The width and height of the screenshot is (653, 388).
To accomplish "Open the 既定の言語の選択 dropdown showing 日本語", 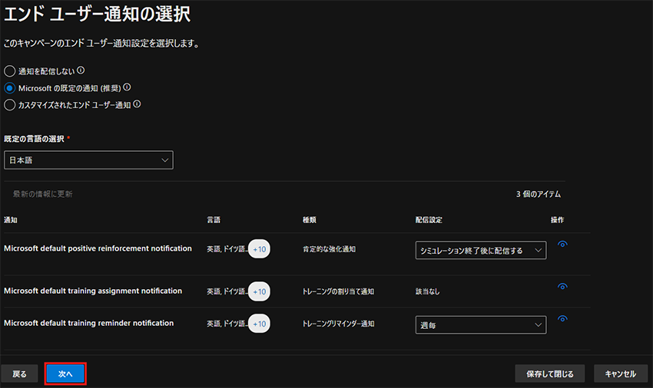I will pyautogui.click(x=88, y=160).
